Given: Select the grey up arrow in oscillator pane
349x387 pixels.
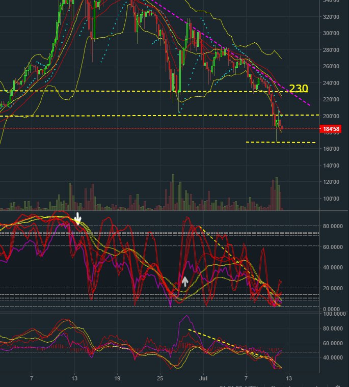Looking at the screenshot, I should pyautogui.click(x=185, y=282).
